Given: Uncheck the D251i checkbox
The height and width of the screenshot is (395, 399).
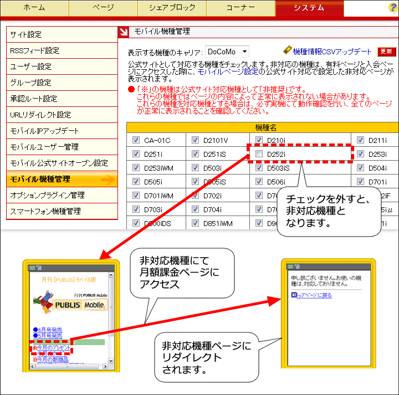Looking at the screenshot, I should point(136,154).
